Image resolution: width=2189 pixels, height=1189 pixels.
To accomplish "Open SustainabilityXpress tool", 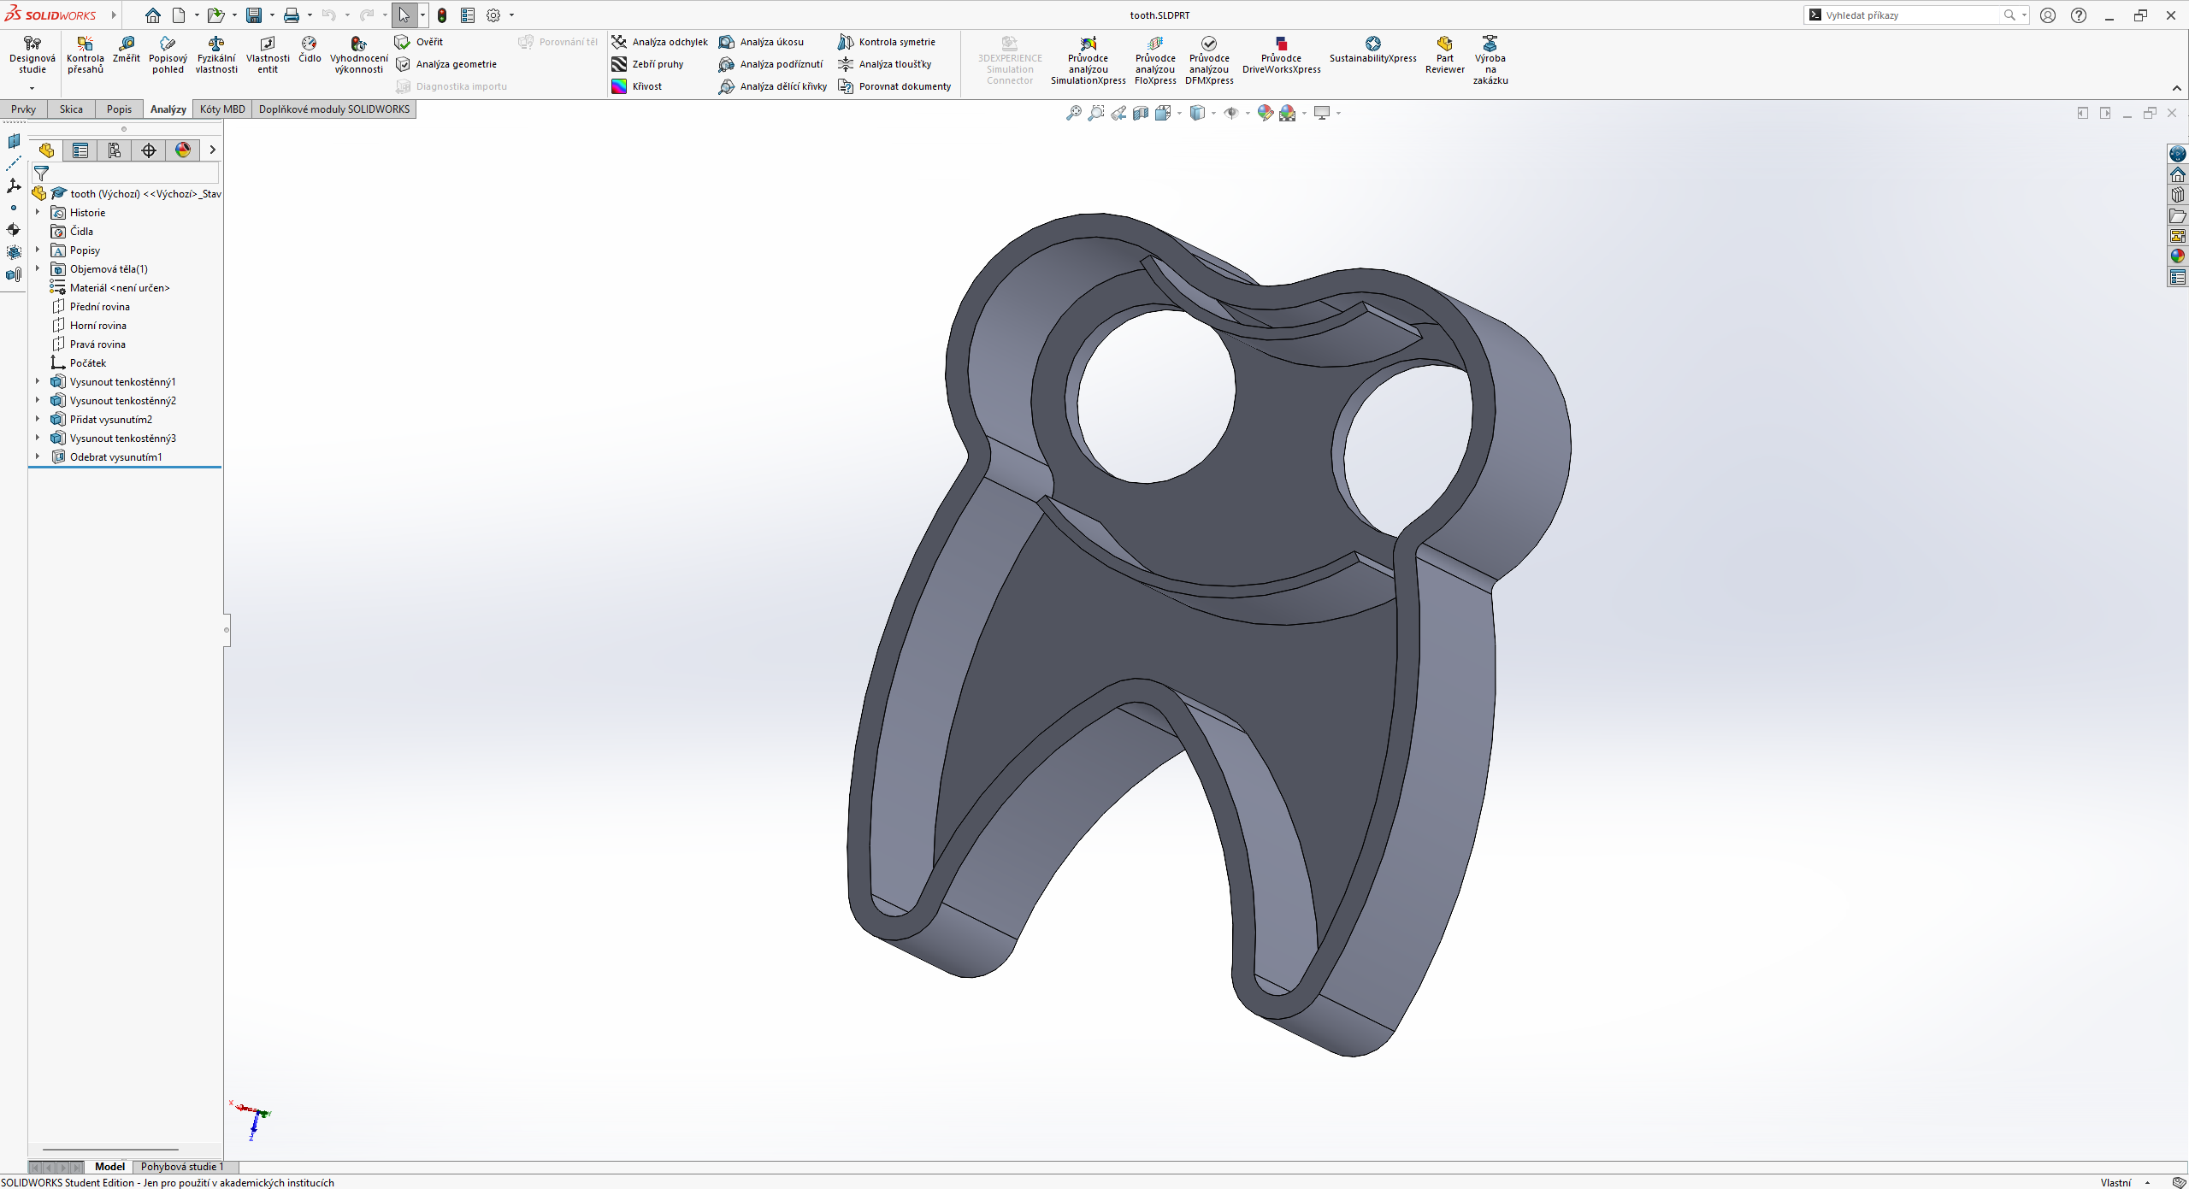I will (1372, 44).
